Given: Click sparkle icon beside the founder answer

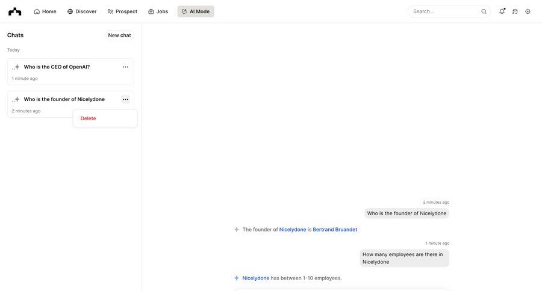Looking at the screenshot, I should tap(237, 230).
